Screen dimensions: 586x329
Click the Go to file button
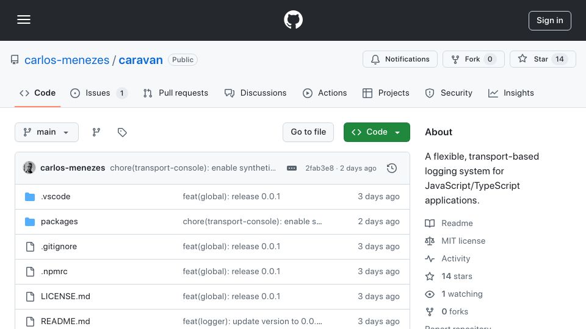coord(308,132)
